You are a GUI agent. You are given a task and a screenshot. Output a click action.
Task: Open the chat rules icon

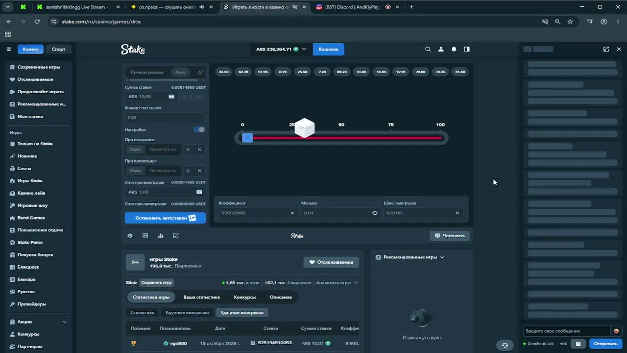click(578, 344)
